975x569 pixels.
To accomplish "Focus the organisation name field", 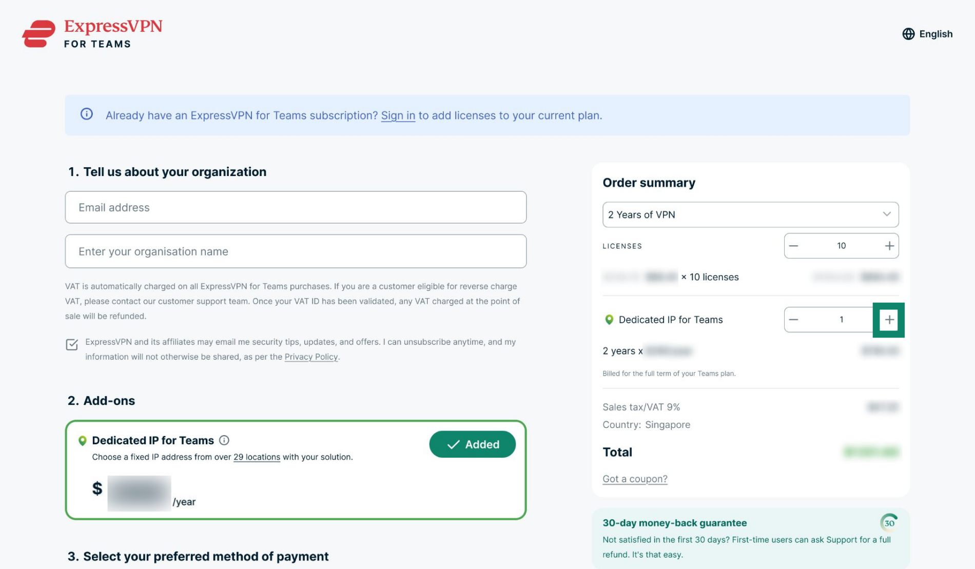I will [296, 251].
